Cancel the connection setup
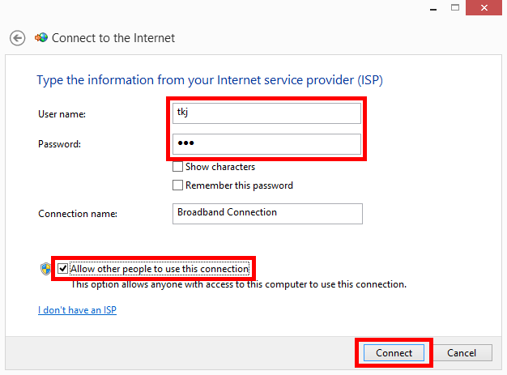The width and height of the screenshot is (507, 375). pos(462,353)
